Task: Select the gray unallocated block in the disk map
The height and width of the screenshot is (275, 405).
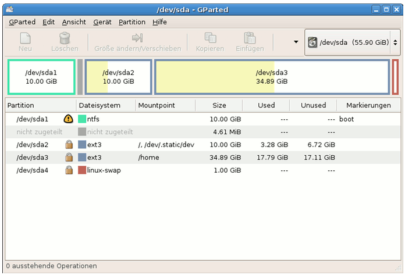Action: pos(80,77)
